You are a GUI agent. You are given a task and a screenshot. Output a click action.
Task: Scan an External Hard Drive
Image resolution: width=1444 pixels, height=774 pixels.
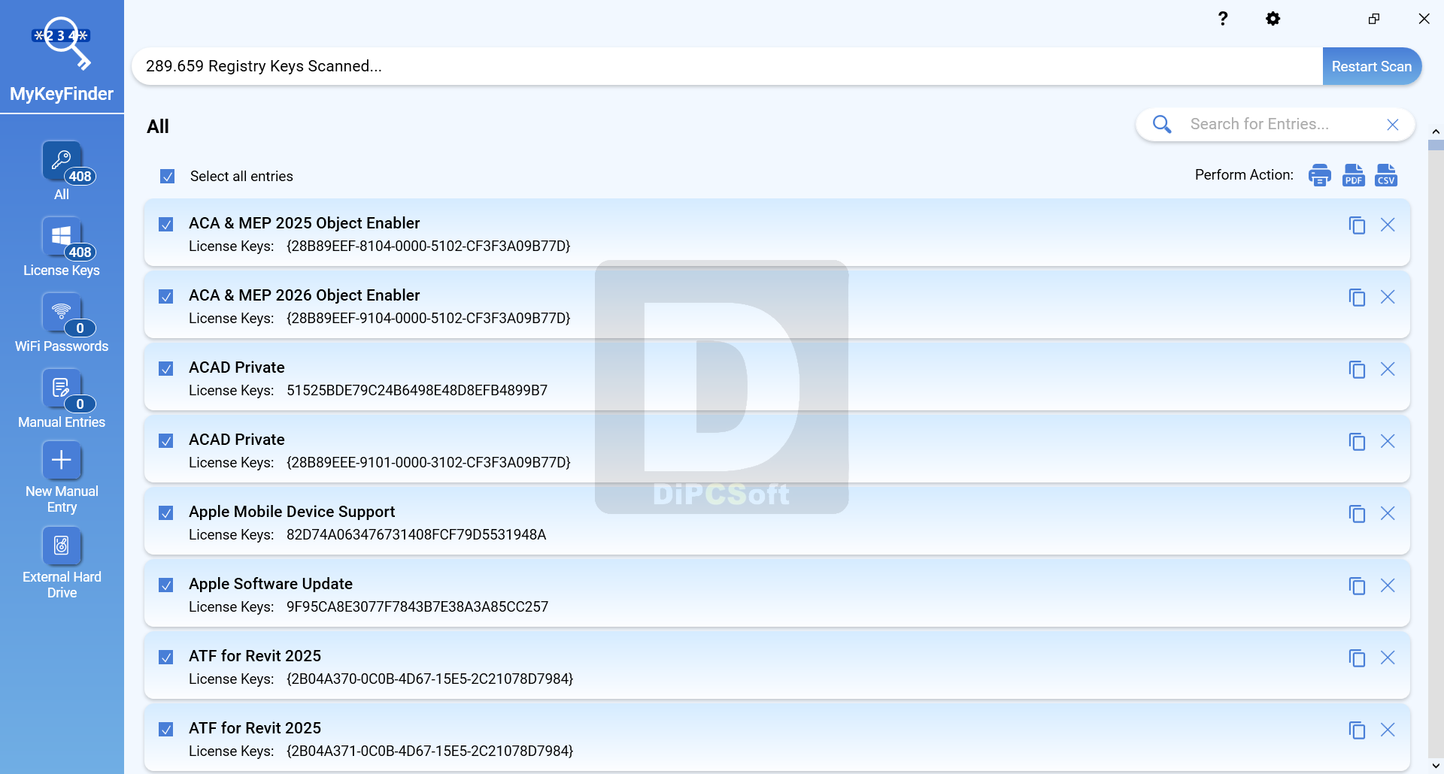pyautogui.click(x=62, y=562)
